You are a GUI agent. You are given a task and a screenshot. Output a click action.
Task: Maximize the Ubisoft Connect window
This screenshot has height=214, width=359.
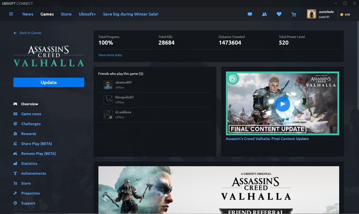[345, 3]
